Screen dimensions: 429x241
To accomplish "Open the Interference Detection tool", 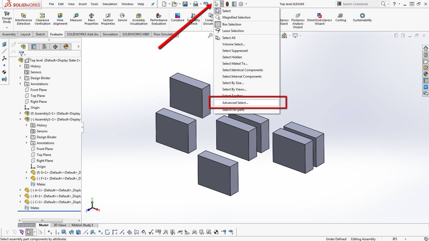I will point(23,19).
